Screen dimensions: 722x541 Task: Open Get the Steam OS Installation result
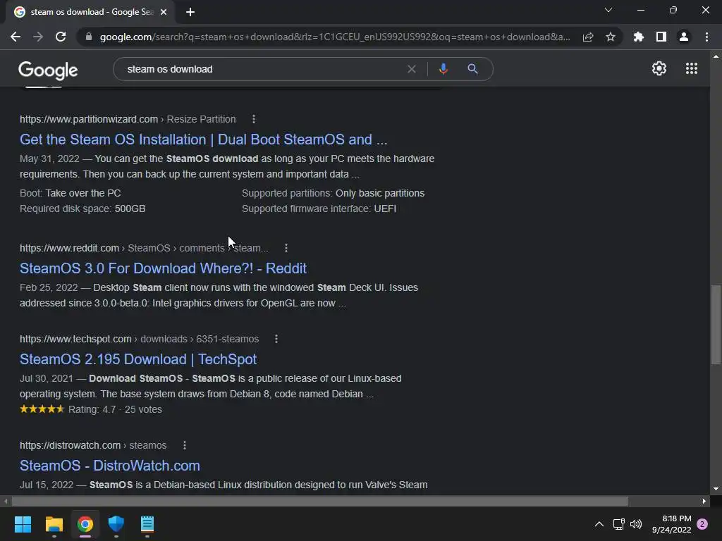(203, 139)
